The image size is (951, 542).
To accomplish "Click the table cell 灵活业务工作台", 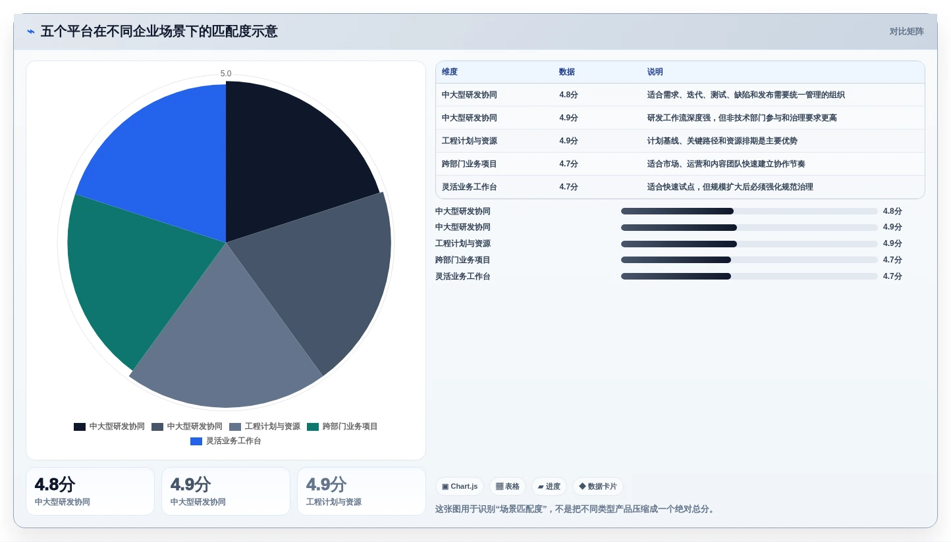I will (x=470, y=187).
